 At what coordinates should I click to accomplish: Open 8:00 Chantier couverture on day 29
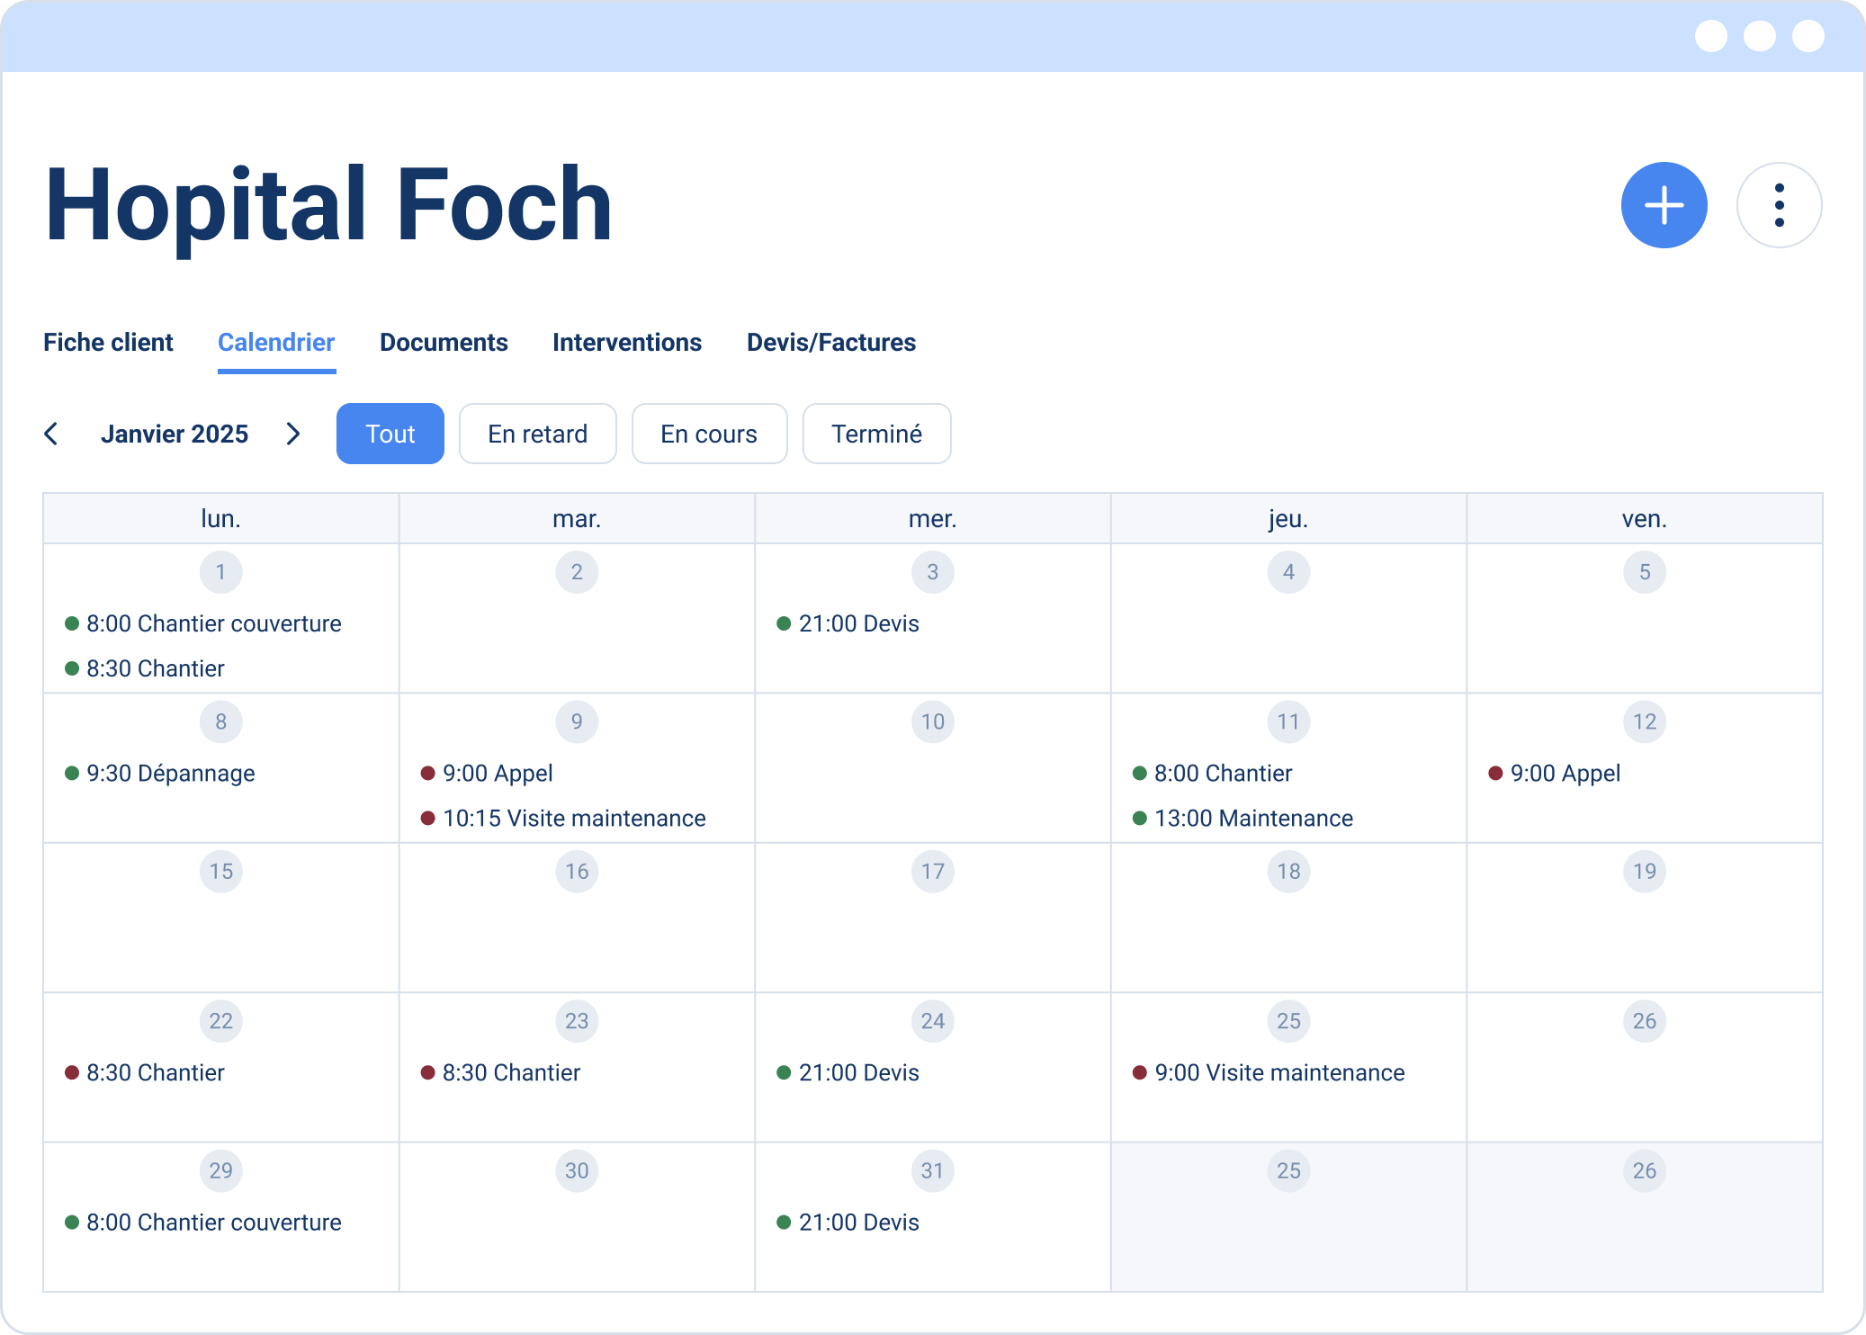[203, 1223]
